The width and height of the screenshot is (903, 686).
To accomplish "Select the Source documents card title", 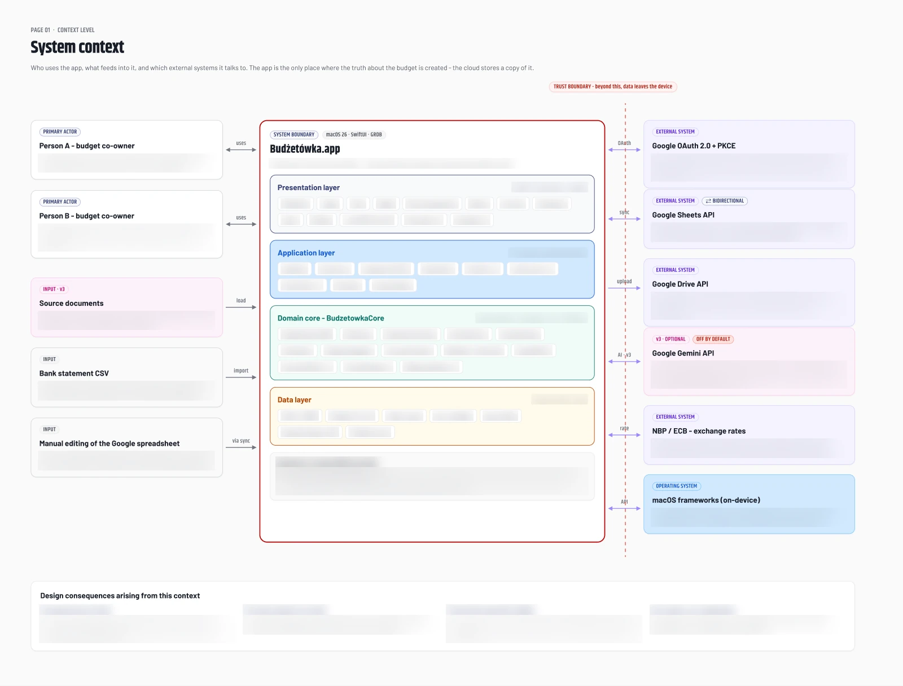I will coord(72,304).
